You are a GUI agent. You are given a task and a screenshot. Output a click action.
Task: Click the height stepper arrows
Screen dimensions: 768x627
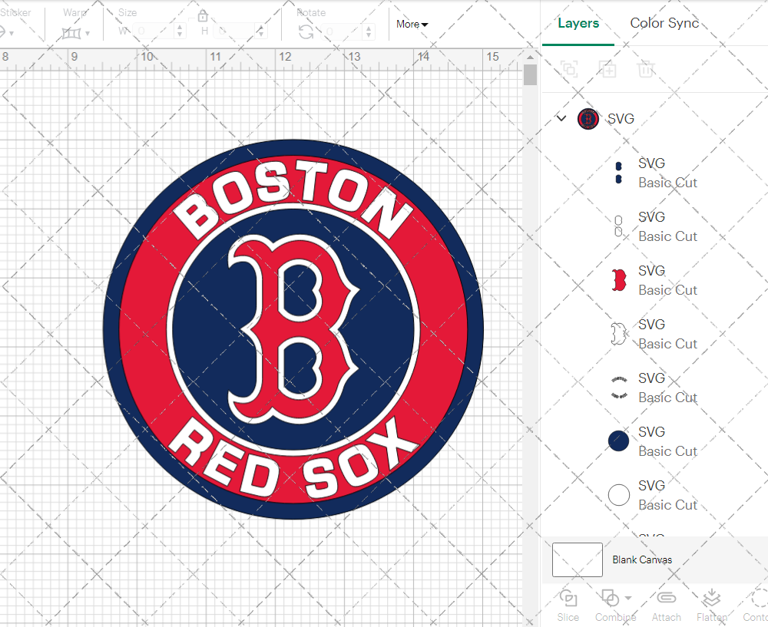point(261,31)
